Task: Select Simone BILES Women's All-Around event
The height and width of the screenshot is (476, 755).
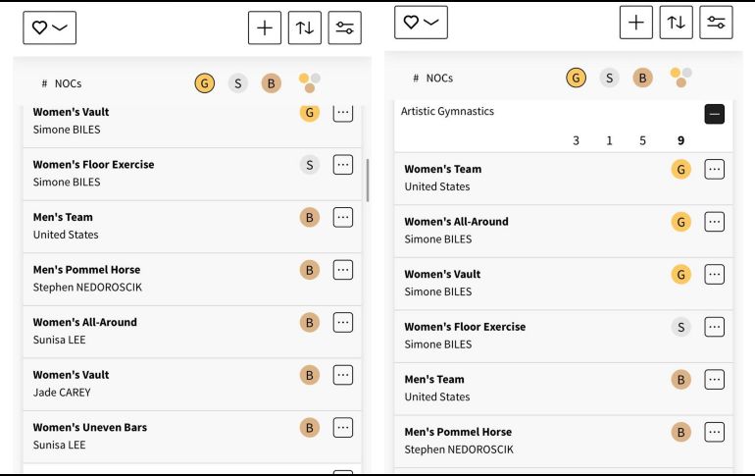Action: 456,231
